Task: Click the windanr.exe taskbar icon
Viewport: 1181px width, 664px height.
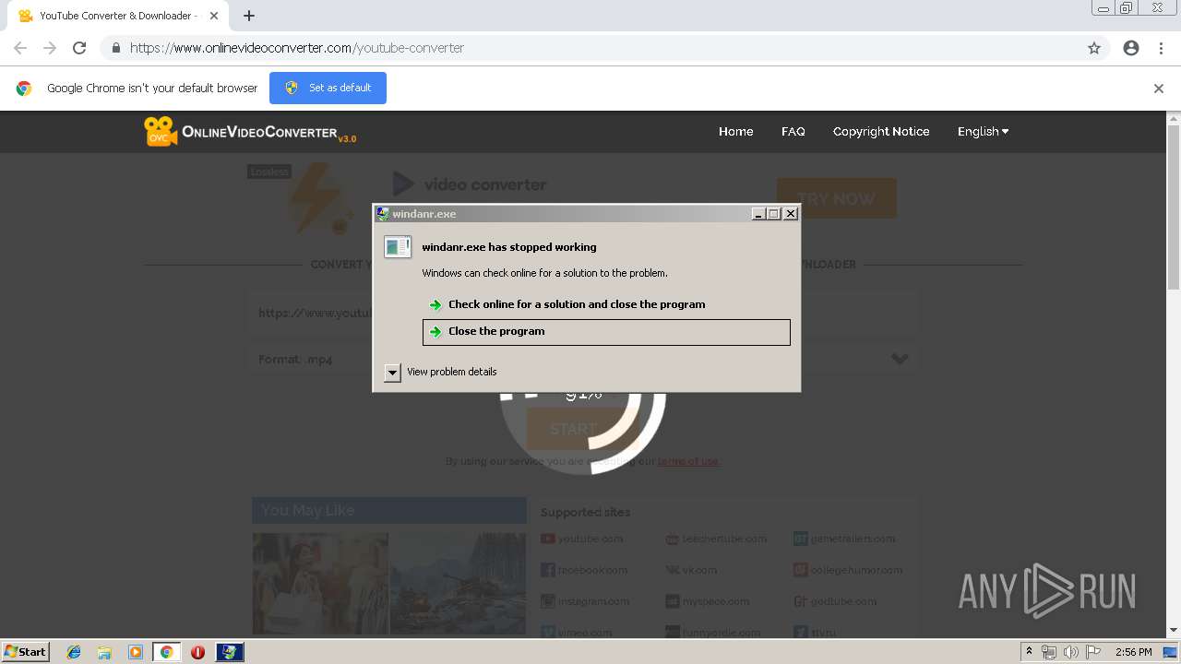Action: pyautogui.click(x=230, y=652)
